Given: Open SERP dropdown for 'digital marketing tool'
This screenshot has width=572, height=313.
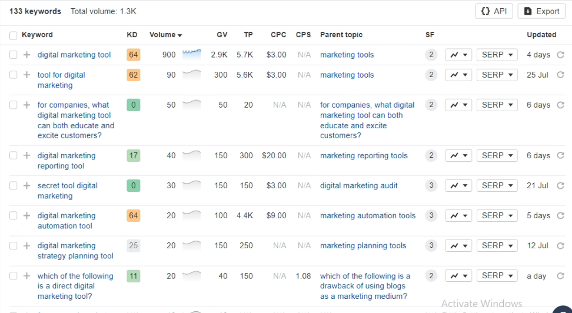Looking at the screenshot, I should pos(497,55).
